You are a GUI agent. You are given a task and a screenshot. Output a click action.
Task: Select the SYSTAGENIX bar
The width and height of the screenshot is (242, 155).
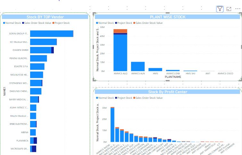pos(36,83)
